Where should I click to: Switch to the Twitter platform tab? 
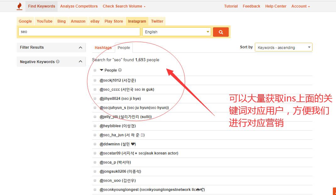point(157,21)
